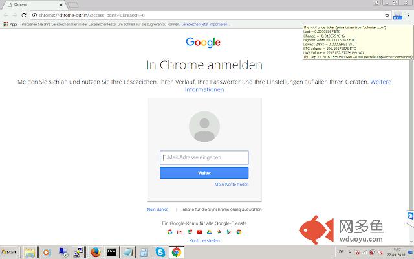Click the YouTube service icon
This screenshot has width=414, height=259.
(199, 232)
